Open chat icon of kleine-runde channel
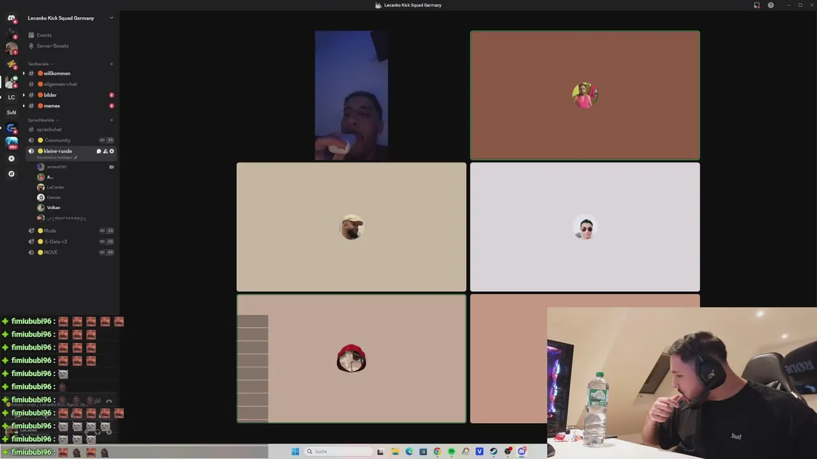Screen dimensions: 817x459 pyautogui.click(x=98, y=151)
